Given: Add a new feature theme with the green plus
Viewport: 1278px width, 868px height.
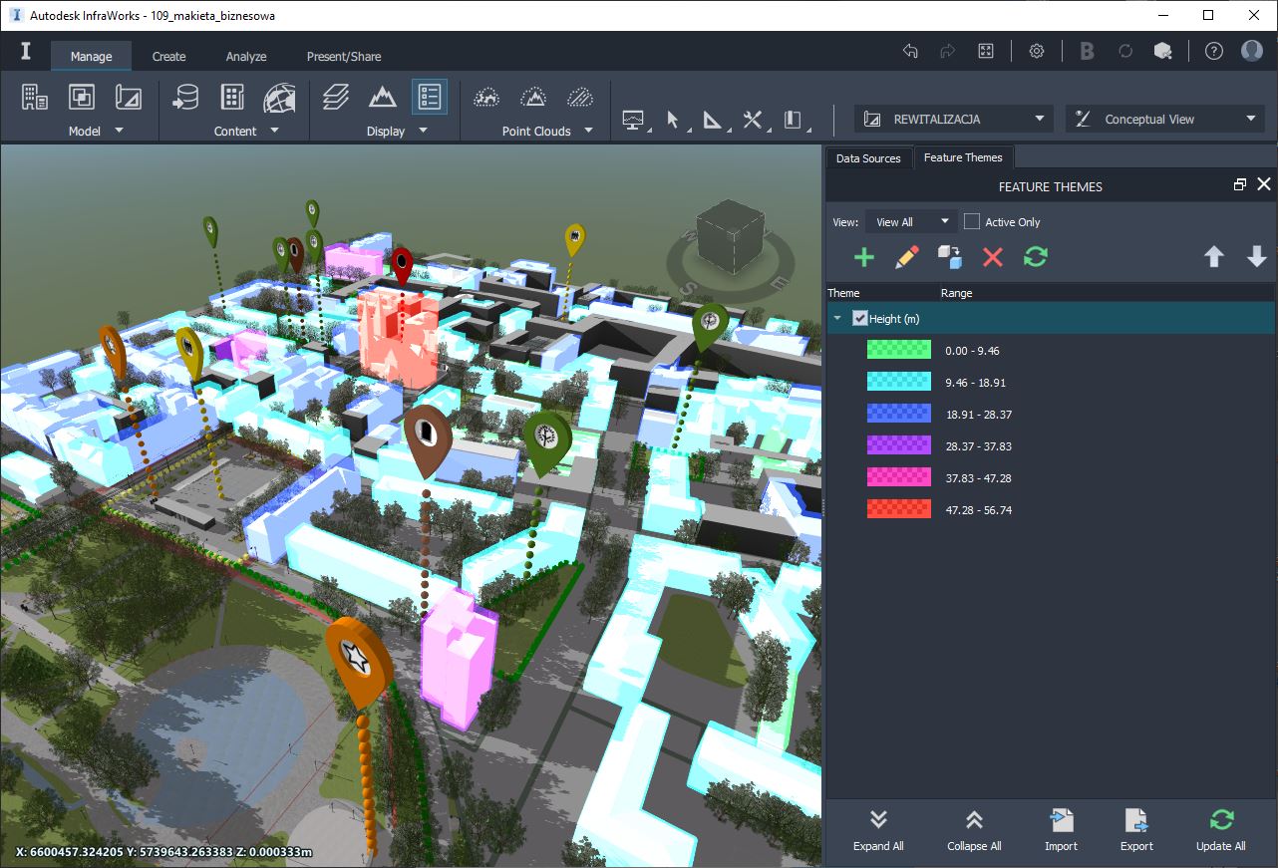Looking at the screenshot, I should point(863,256).
